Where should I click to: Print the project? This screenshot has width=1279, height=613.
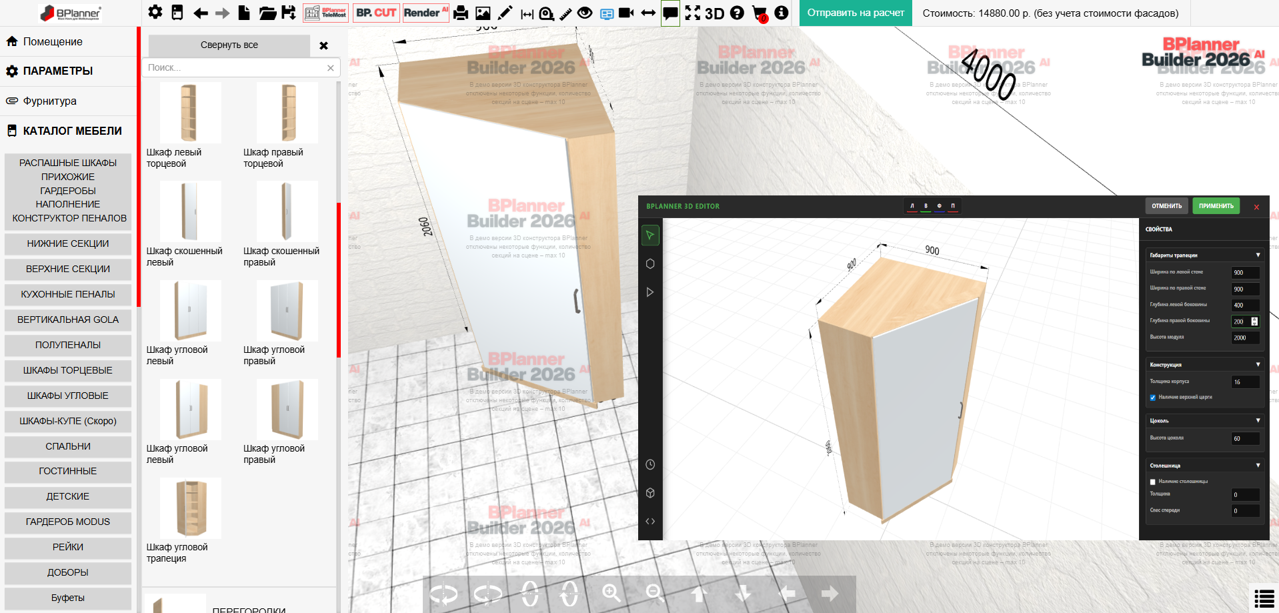click(x=461, y=13)
